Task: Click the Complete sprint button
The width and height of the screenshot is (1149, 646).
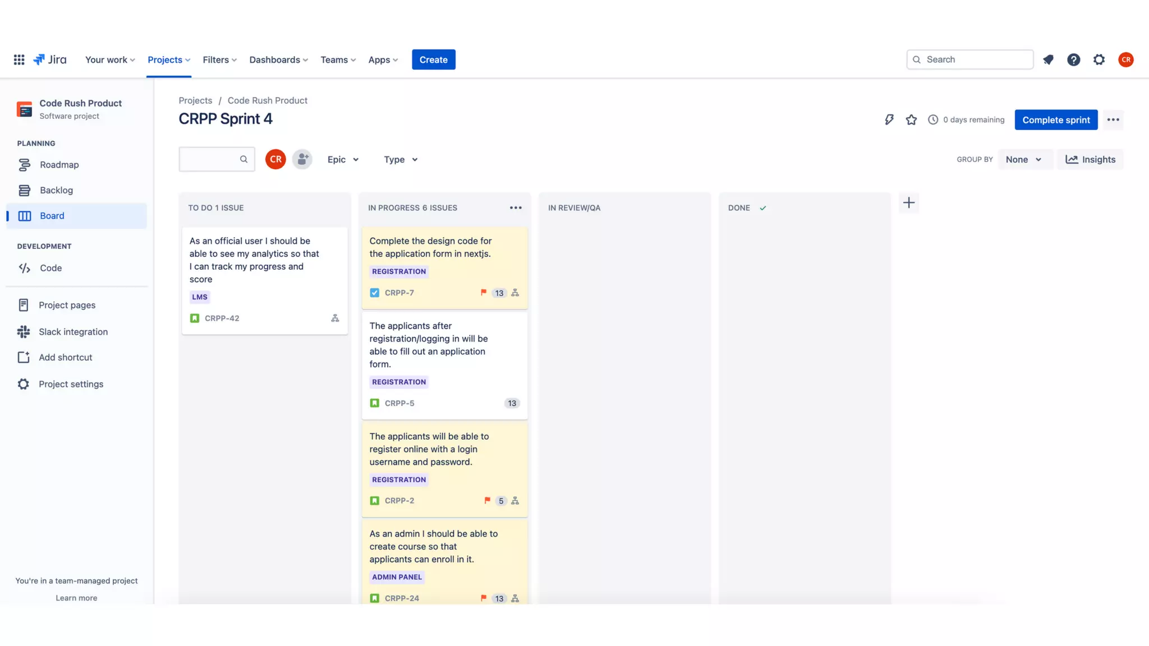Action: (1056, 119)
